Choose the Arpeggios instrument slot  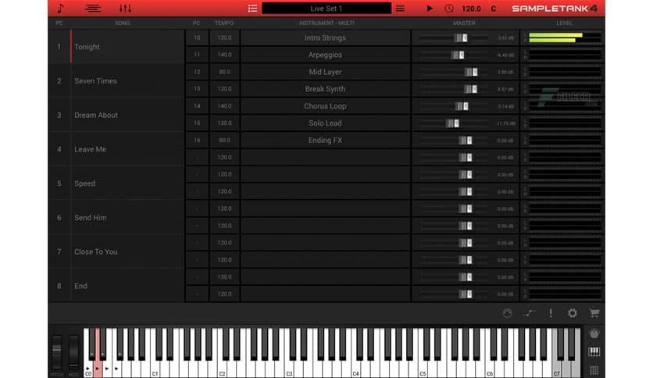pyautogui.click(x=325, y=55)
